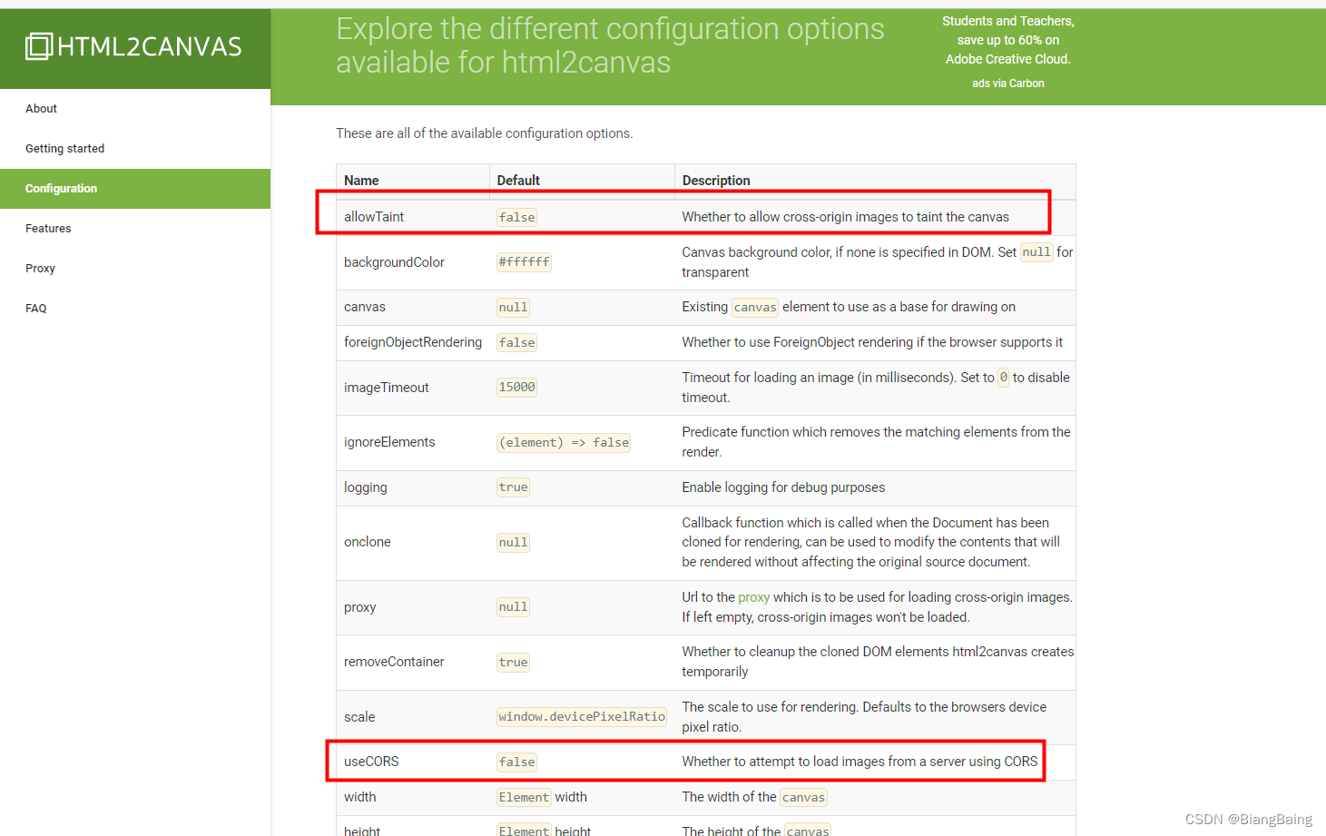1326x836 pixels.
Task: Click the 'Element' code in width default
Action: coord(524,798)
